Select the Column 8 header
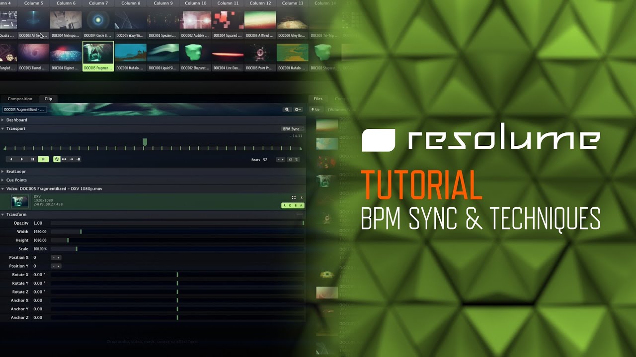The width and height of the screenshot is (636, 357). [131, 3]
